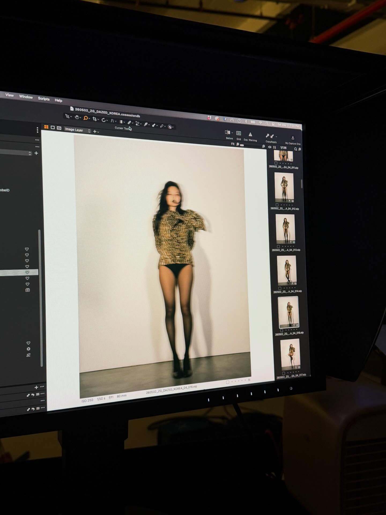Viewport: 386px width, 515px height.
Task: Click zoom-in magnifier right of zoom slider
Action: click(x=263, y=146)
